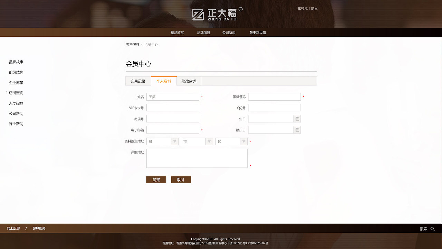Viewport: 442px width, 249px height.
Task: Switch to the 交易记录 tab
Action: (138, 81)
